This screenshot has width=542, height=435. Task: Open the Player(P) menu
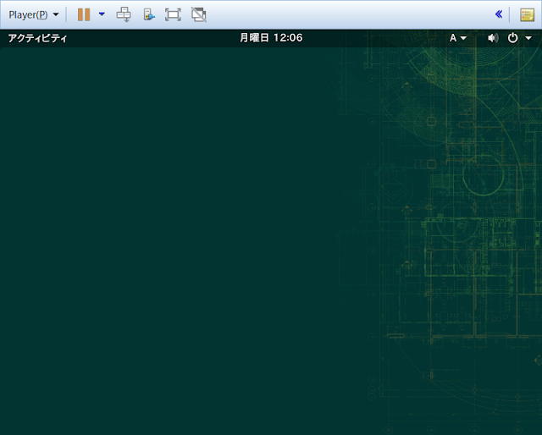pos(34,15)
